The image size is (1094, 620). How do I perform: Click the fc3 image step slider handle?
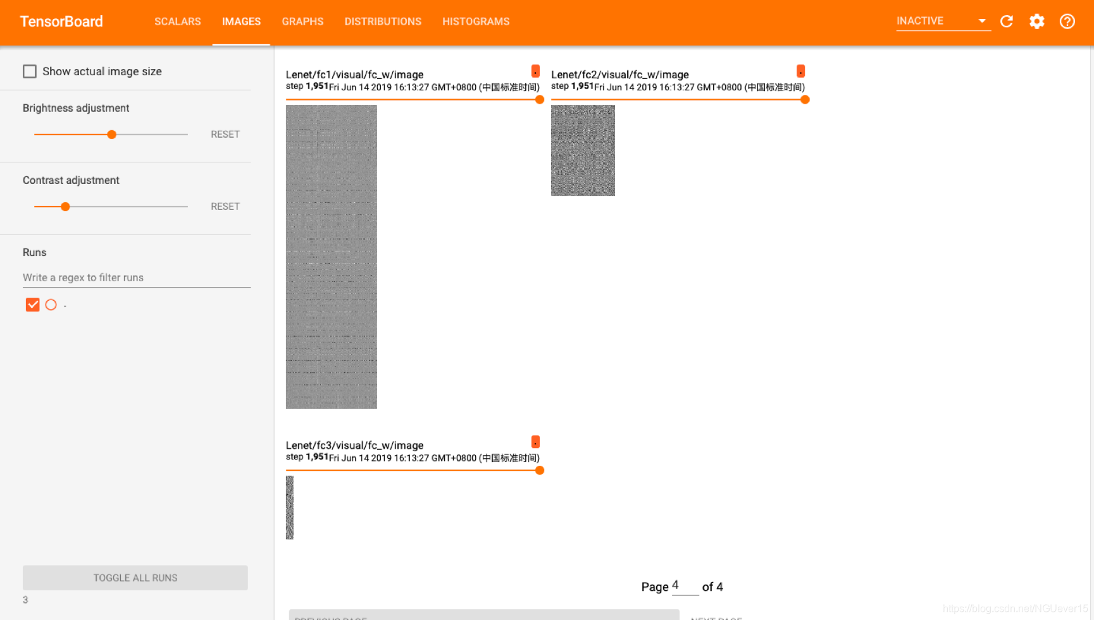click(x=540, y=470)
